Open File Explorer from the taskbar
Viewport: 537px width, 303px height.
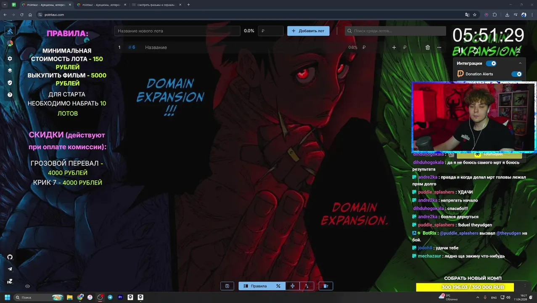click(69, 297)
